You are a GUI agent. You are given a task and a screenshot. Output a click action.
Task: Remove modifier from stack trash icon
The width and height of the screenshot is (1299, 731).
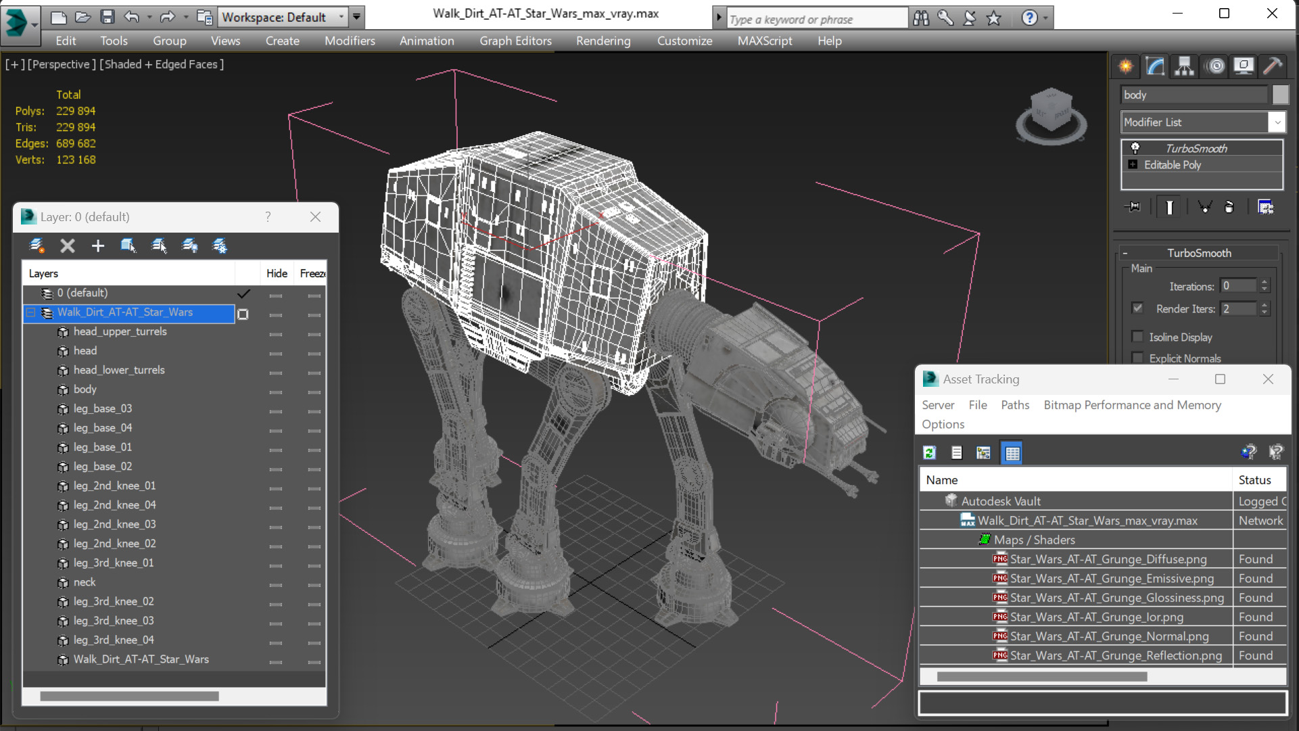[1229, 207]
